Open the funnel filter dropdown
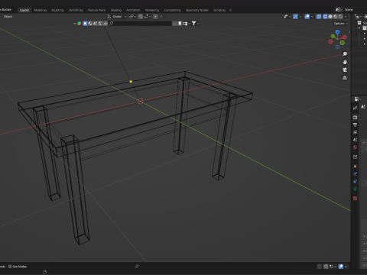The image size is (367, 275). (195, 24)
